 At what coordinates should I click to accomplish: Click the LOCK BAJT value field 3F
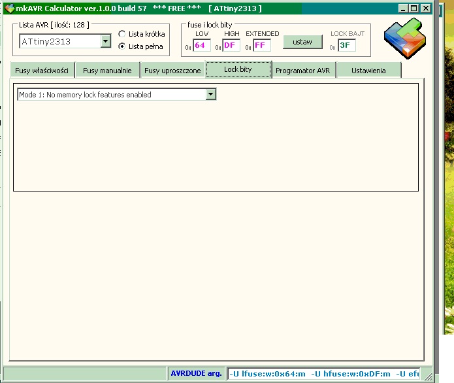click(x=347, y=46)
